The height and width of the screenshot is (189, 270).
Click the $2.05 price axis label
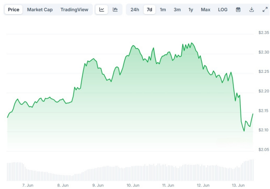point(264,150)
